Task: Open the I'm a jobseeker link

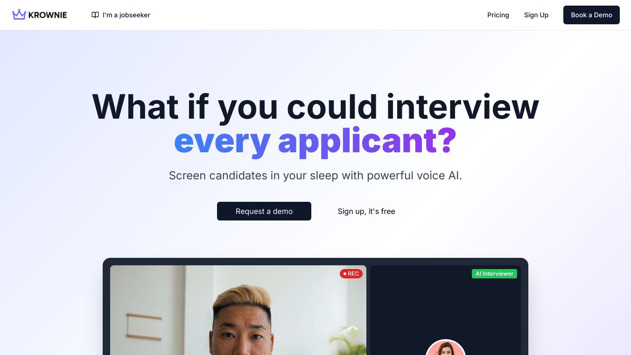Action: tap(121, 15)
